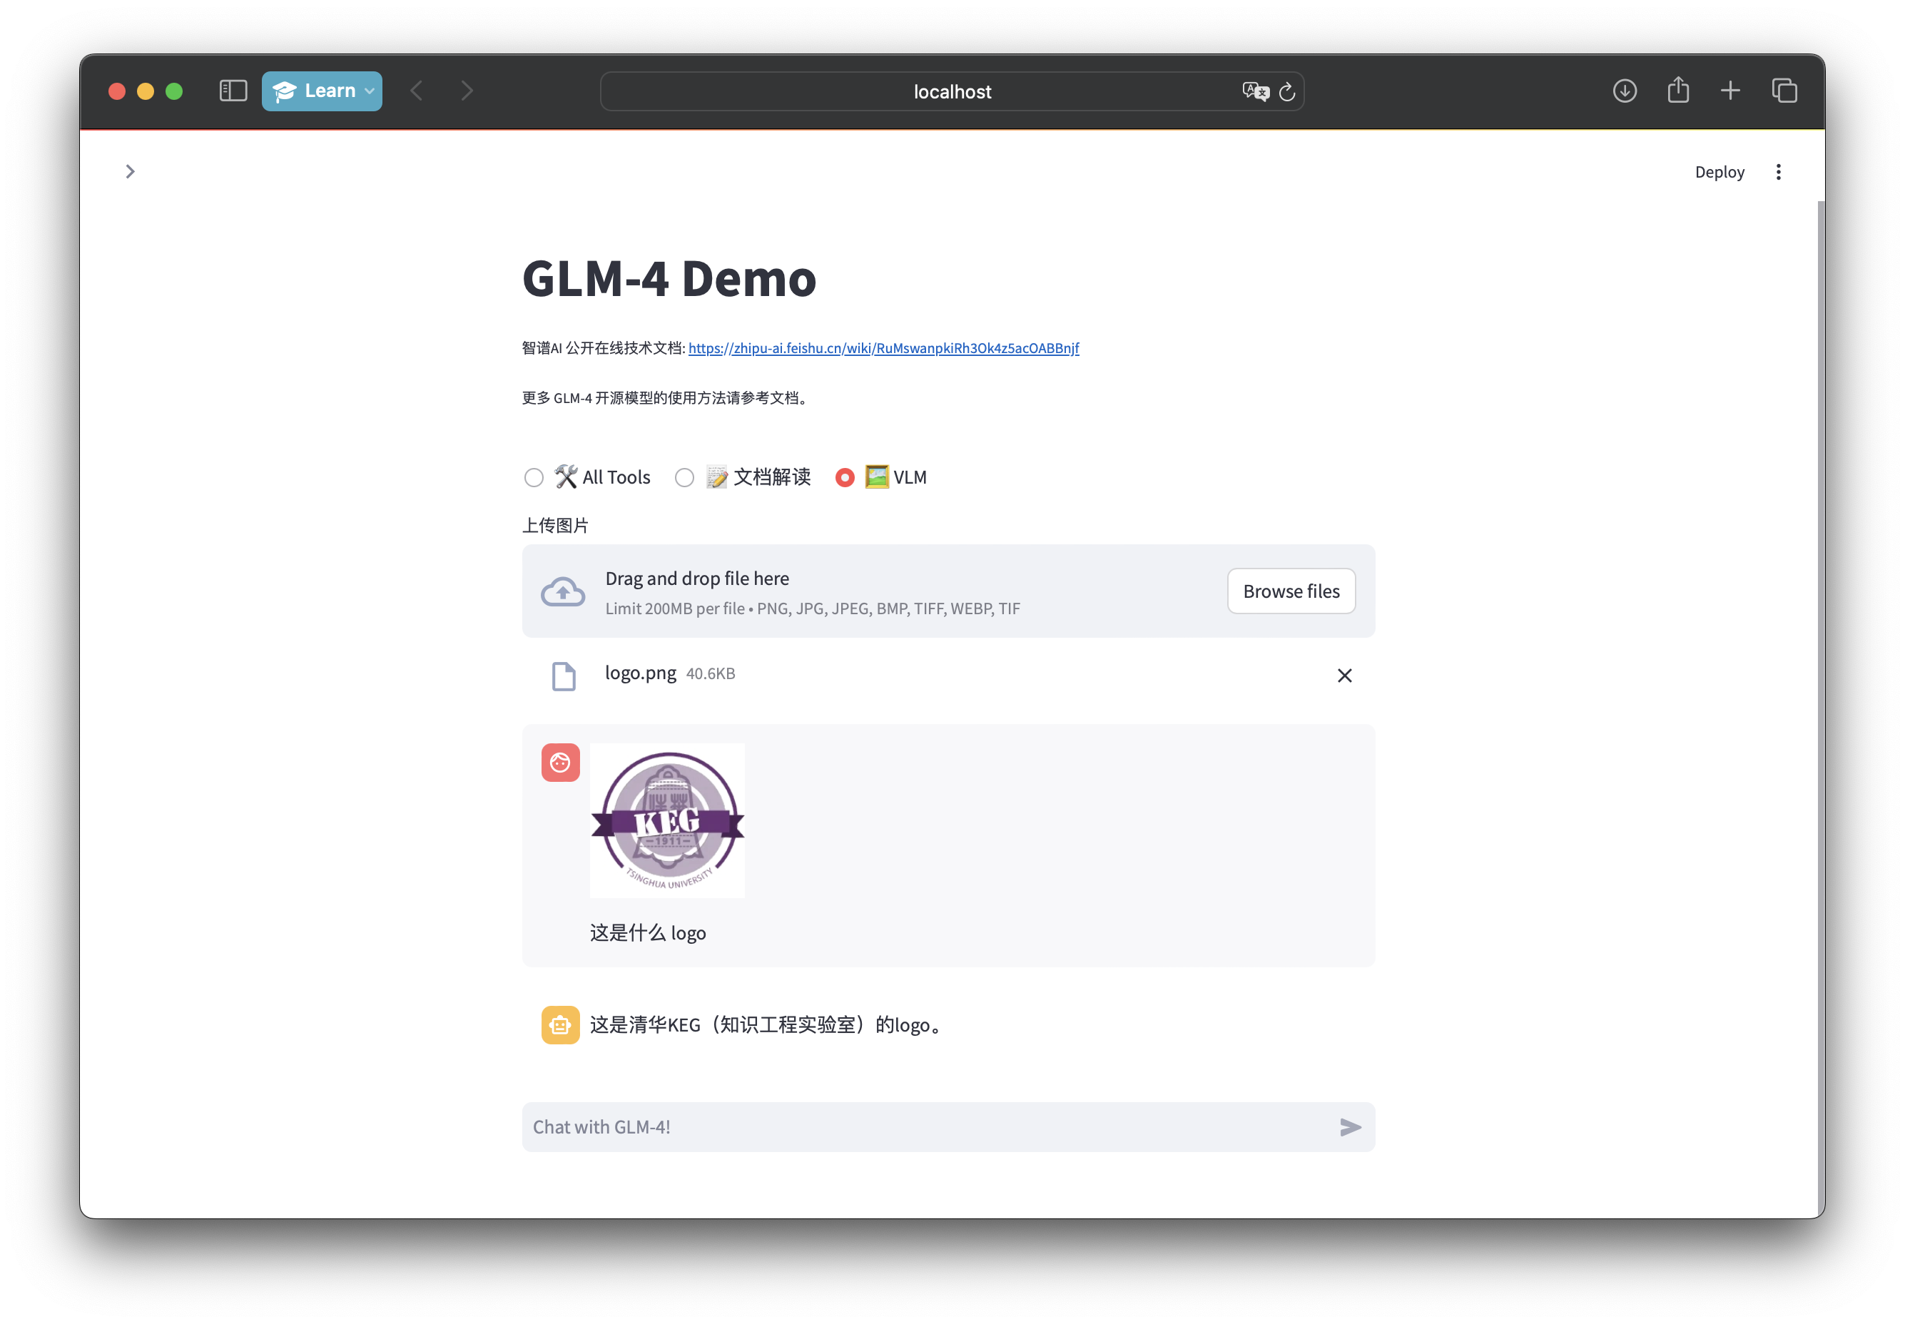Open the zhipu-ai.feishu.cn documentation link
This screenshot has height=1324, width=1905.
click(883, 348)
